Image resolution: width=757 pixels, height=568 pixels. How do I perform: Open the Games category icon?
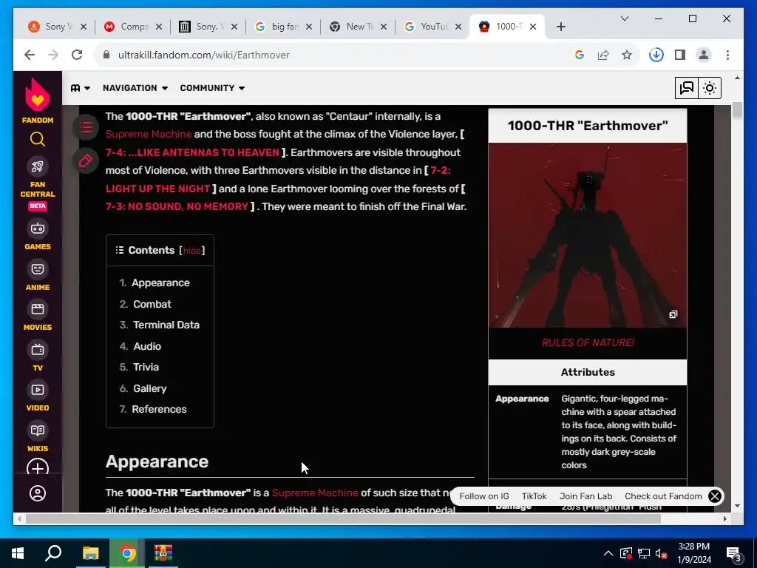point(38,229)
